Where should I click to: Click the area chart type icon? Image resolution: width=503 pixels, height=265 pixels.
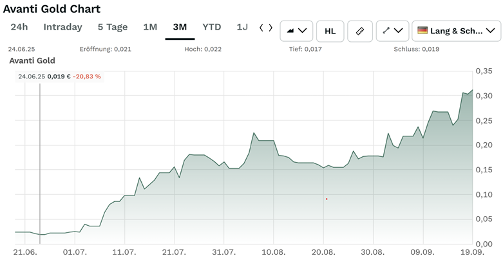290,30
